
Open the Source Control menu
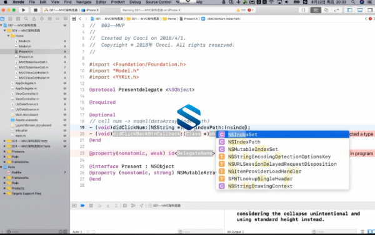[x=158, y=2]
